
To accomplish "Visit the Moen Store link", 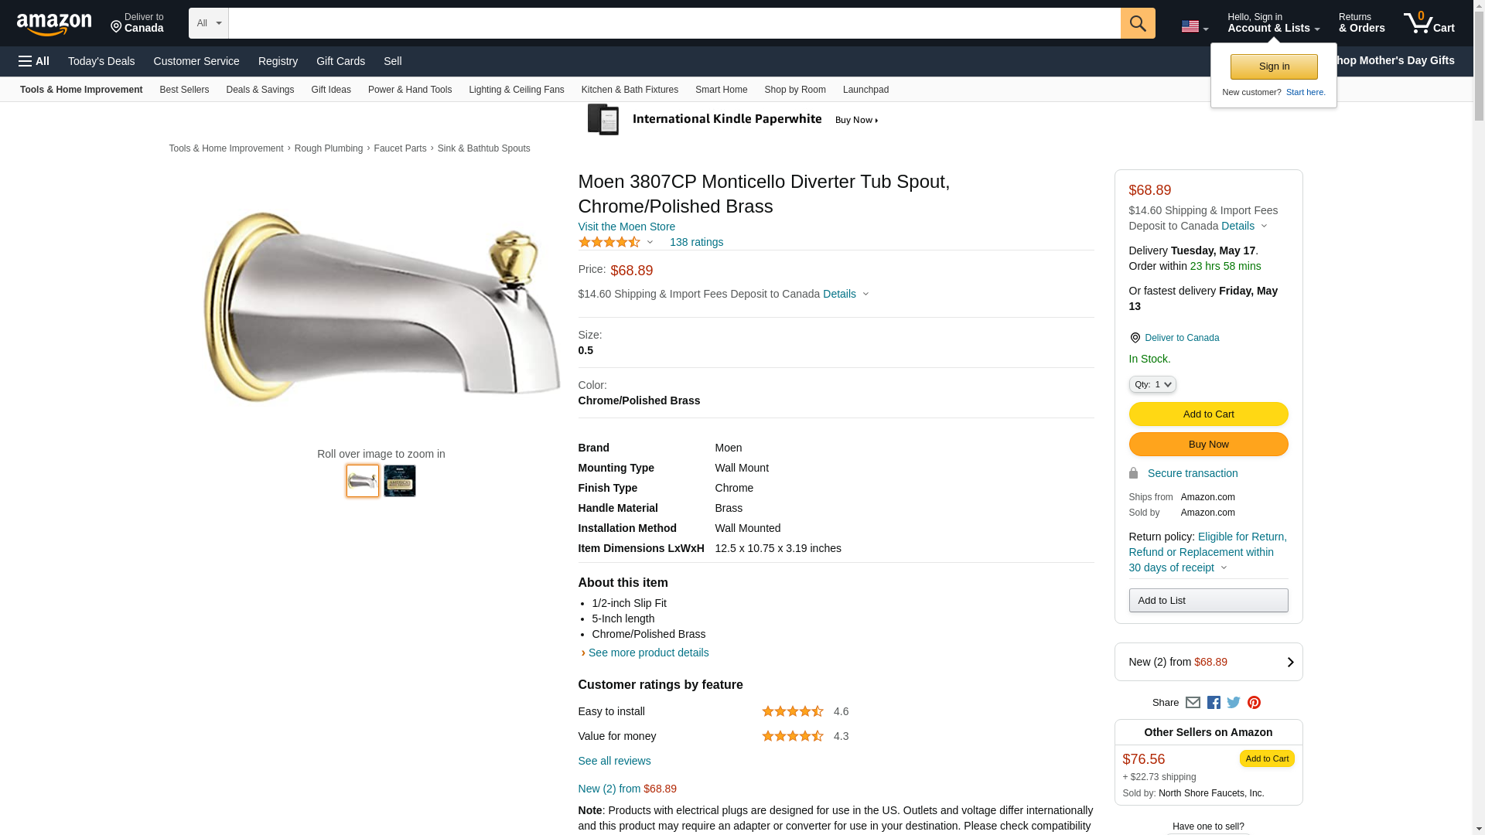I will 626,227.
